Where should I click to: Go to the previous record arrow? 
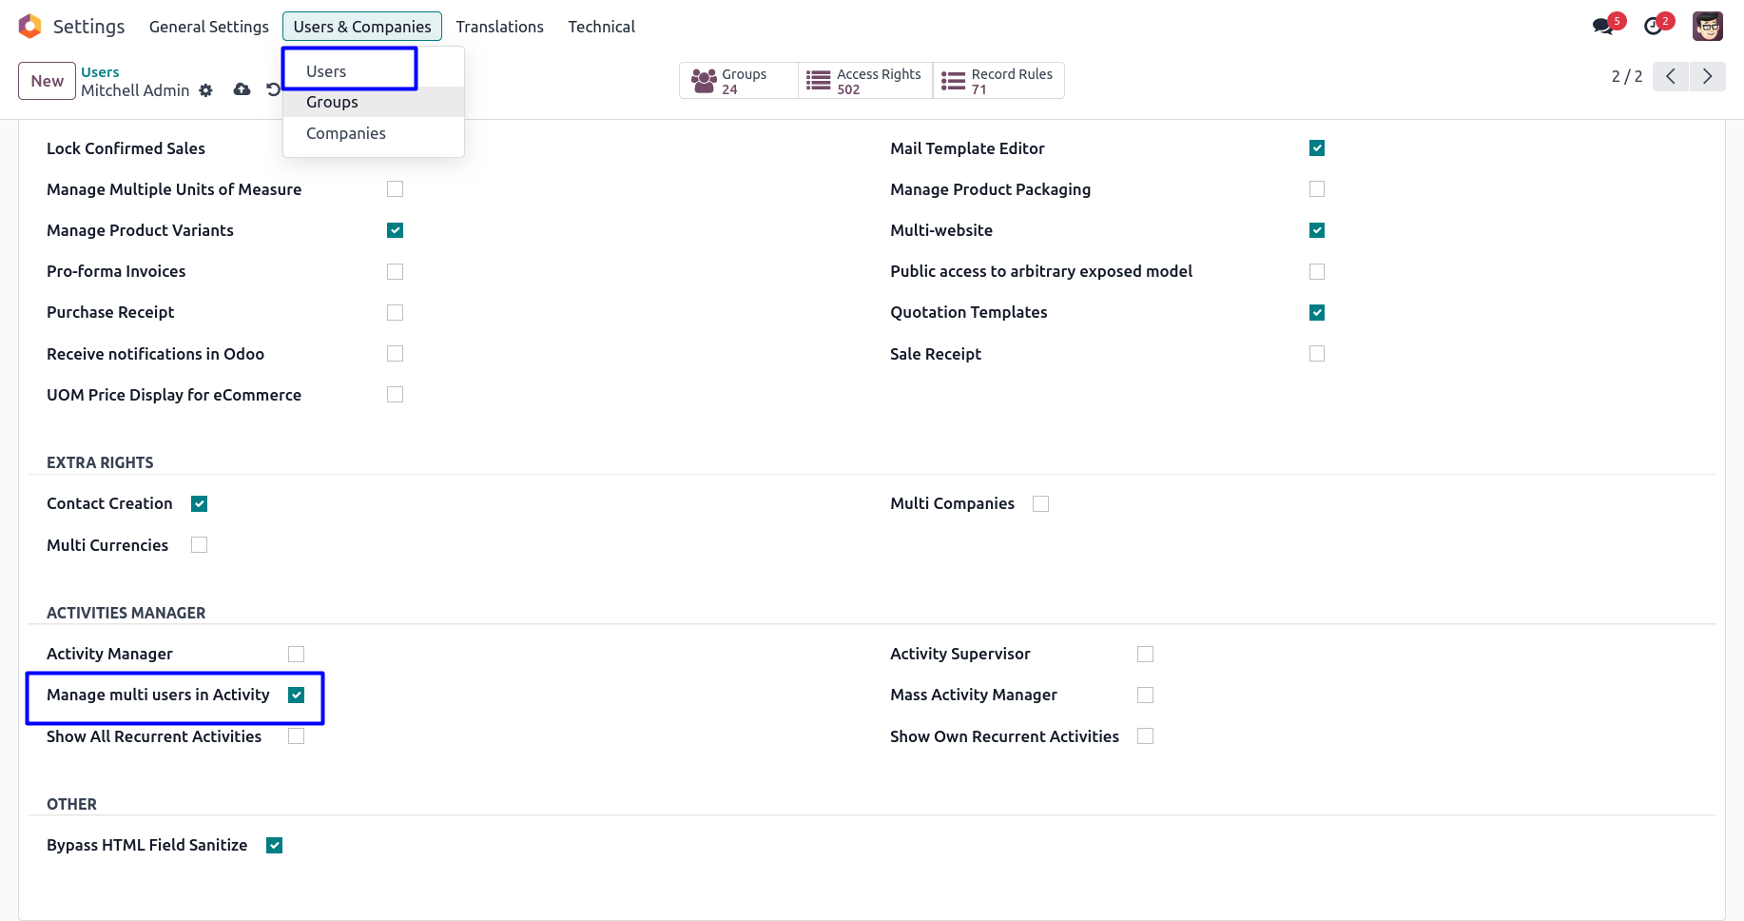click(1671, 76)
